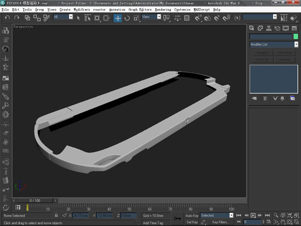
Task: Click the green object color swatch
Action: pos(296,37)
